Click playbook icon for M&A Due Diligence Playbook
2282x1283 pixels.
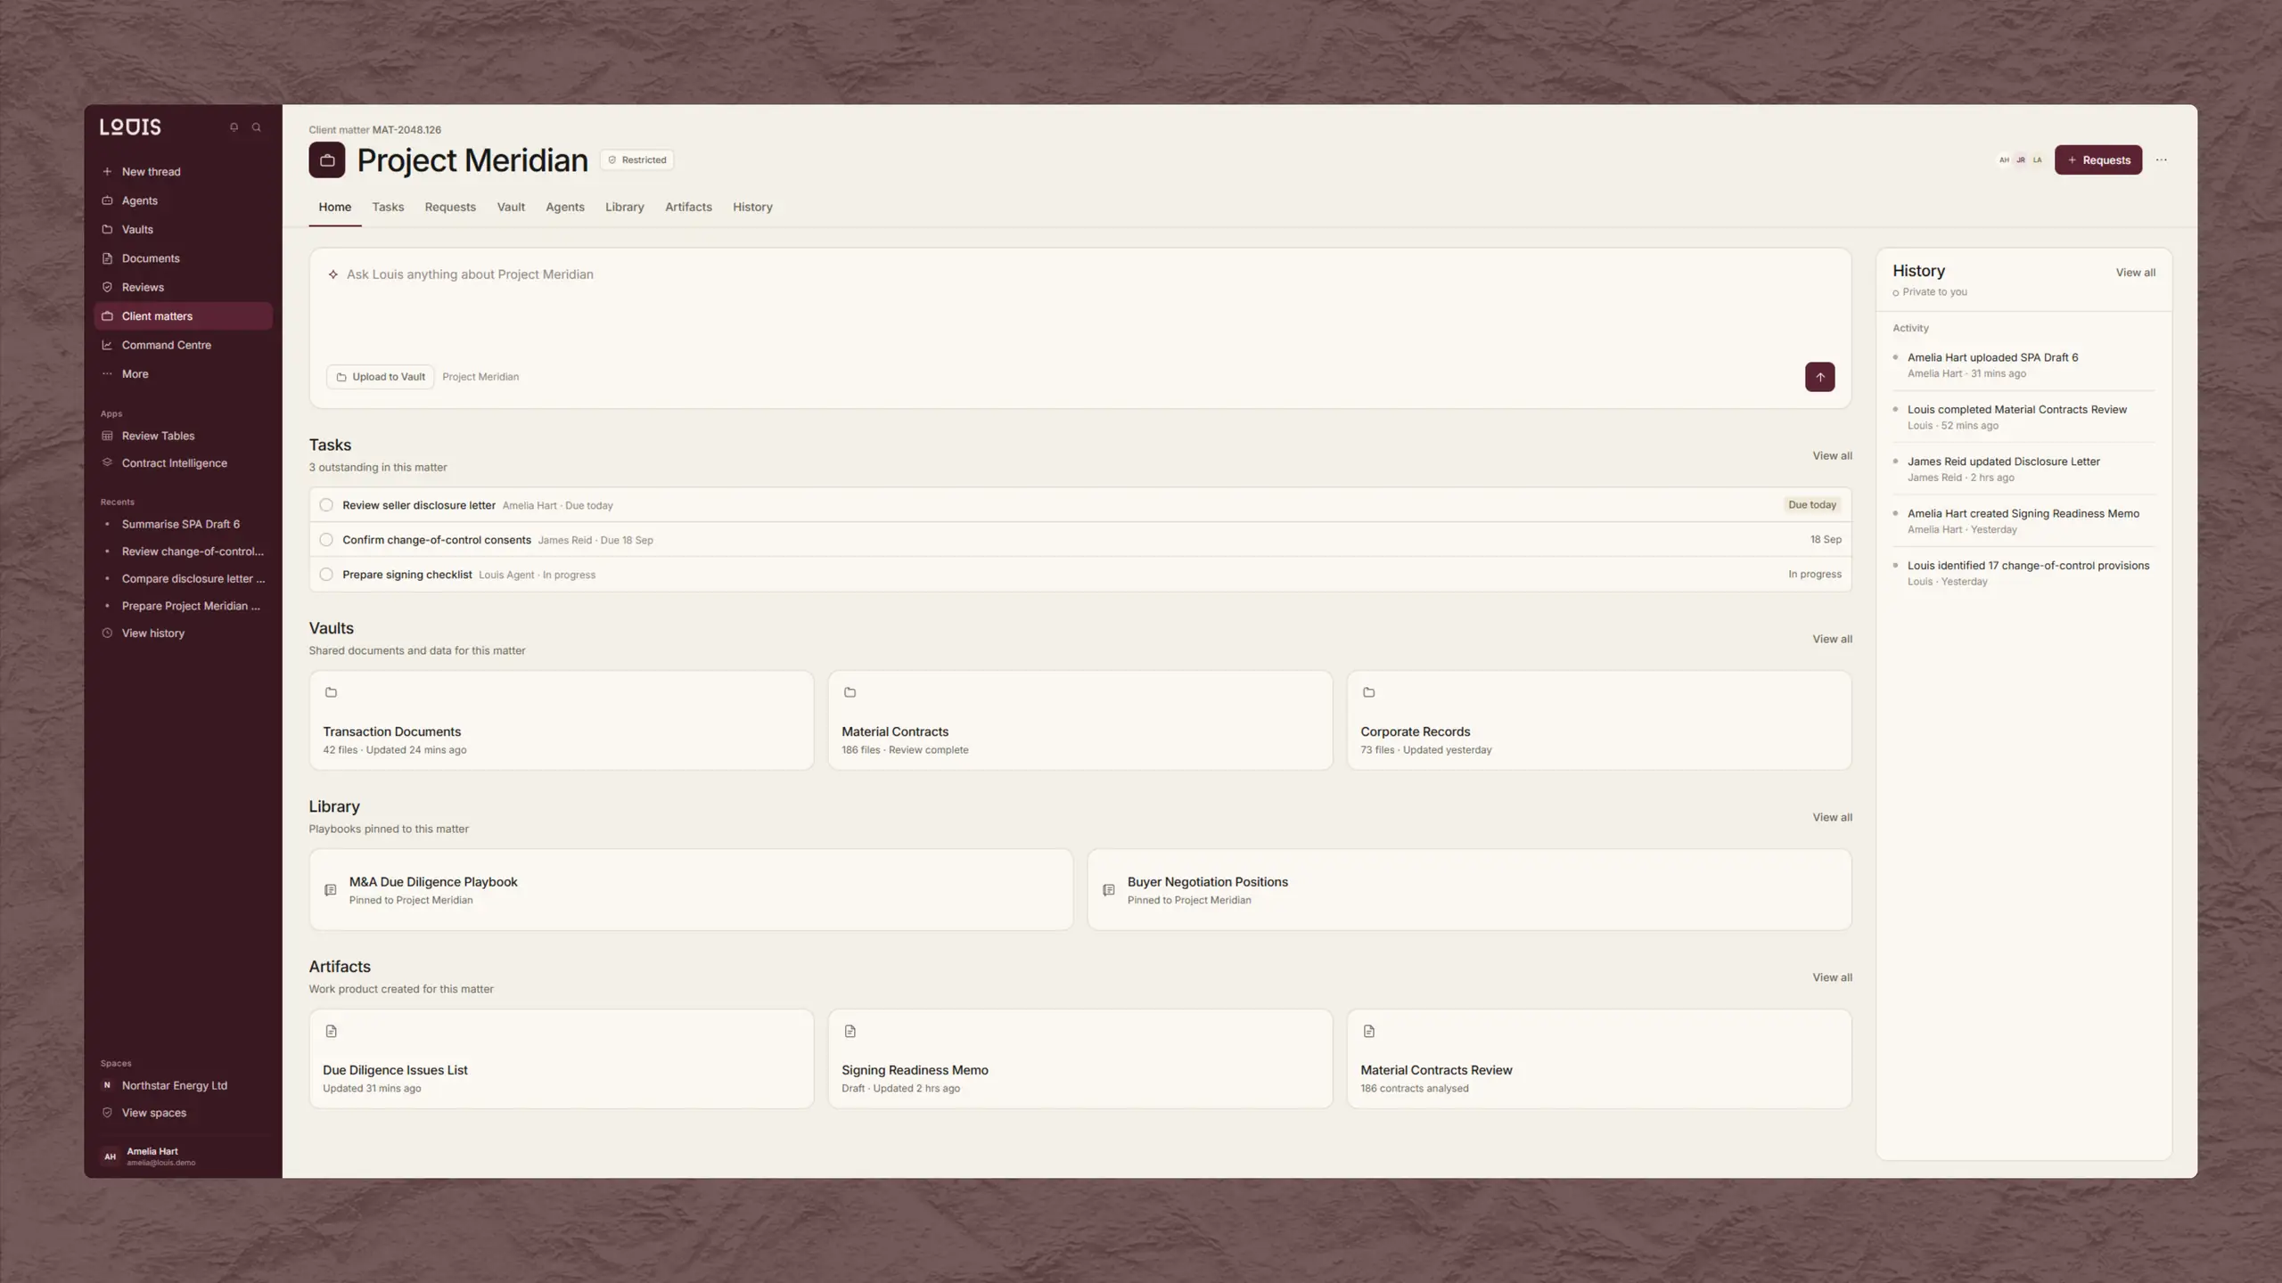[x=331, y=890]
